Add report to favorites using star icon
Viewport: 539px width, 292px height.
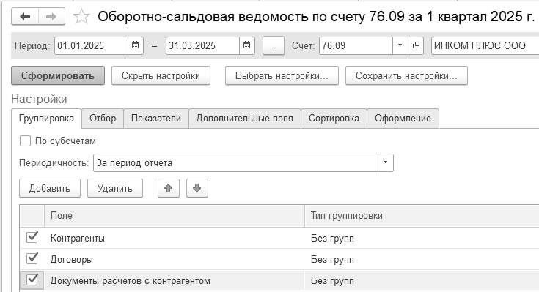pos(81,17)
